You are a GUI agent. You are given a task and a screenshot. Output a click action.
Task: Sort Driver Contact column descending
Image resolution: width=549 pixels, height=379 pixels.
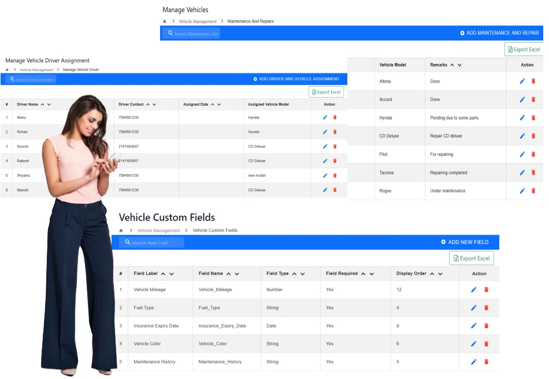click(154, 105)
